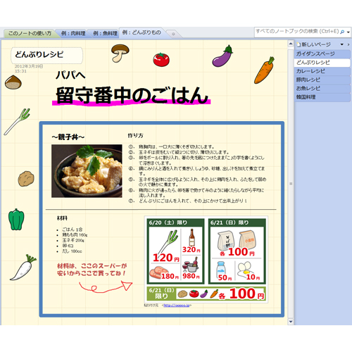Open the search scope dropdown arrow

click(348, 32)
